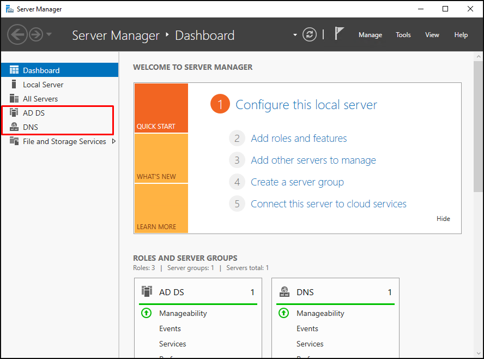
Task: Click the Server Manager breadcrumb in header
Action: tap(116, 35)
